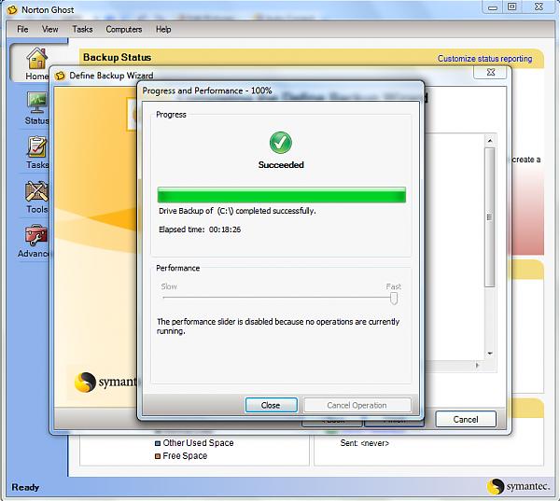
Task: Click the Other Used Space legend square
Action: 158,443
